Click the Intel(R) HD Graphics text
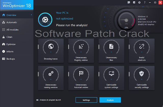 [146, 24]
